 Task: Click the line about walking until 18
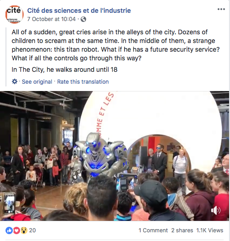tap(65, 70)
